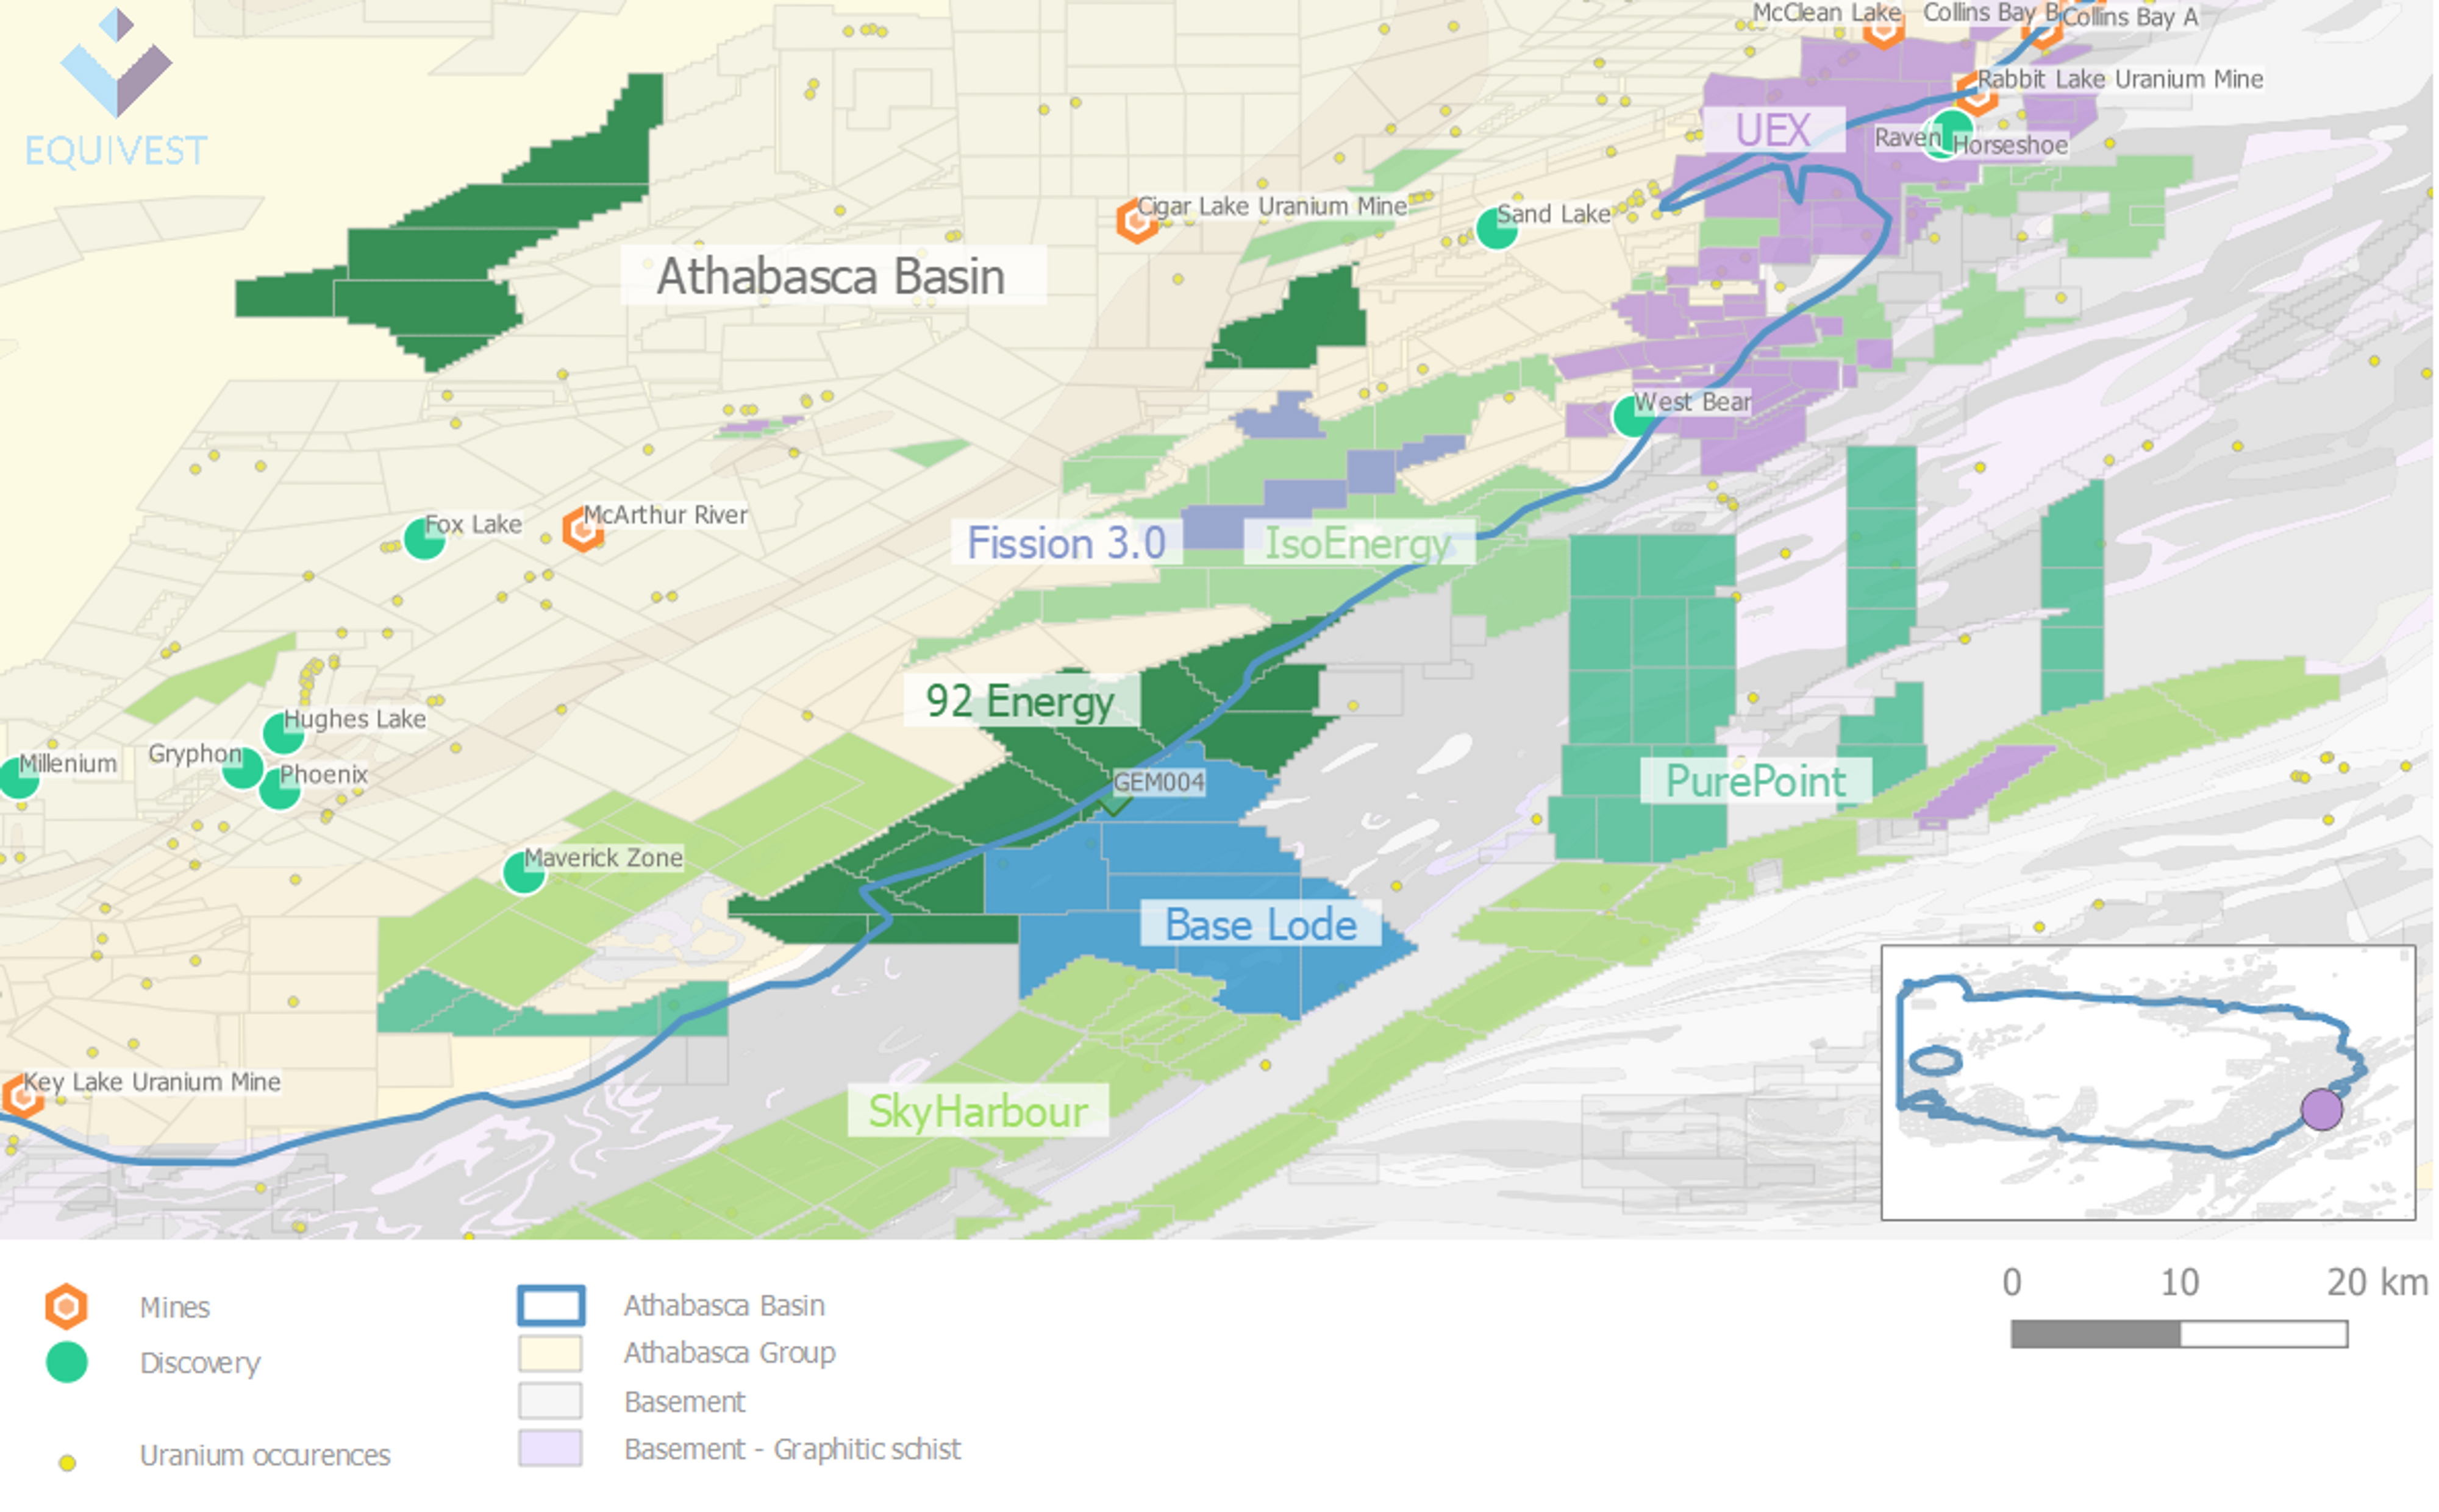Click the Basement Graphitic schist legend swatch
Image resolution: width=2439 pixels, height=1512 pixels.
(x=550, y=1448)
